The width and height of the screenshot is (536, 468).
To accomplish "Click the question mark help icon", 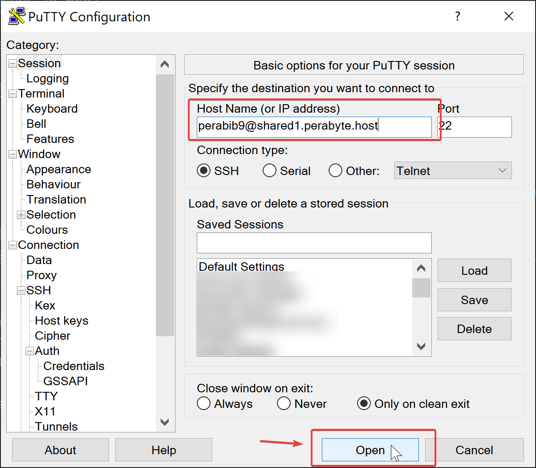I will click(x=457, y=16).
